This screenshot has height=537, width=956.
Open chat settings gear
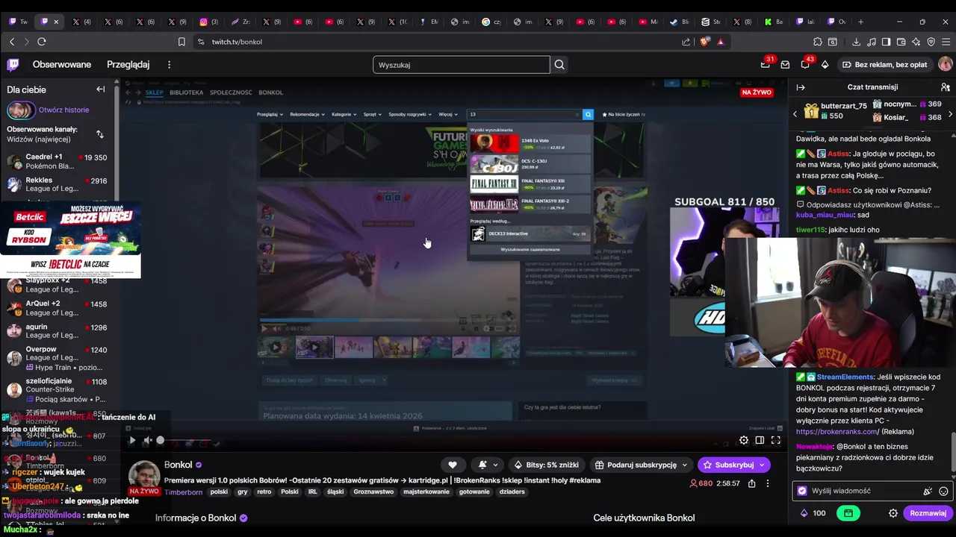click(893, 513)
